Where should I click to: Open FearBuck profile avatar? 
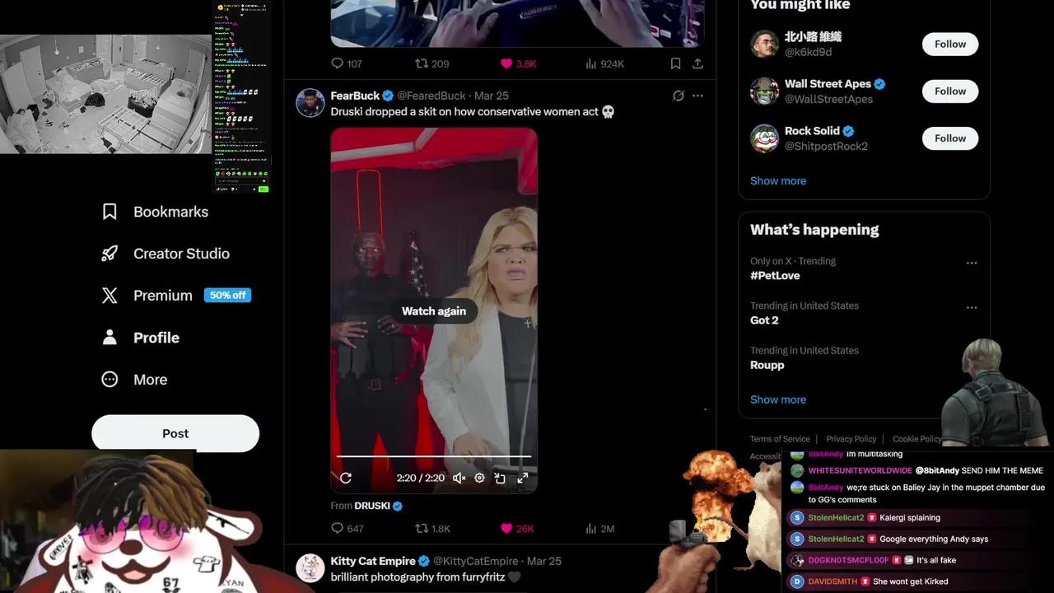310,103
